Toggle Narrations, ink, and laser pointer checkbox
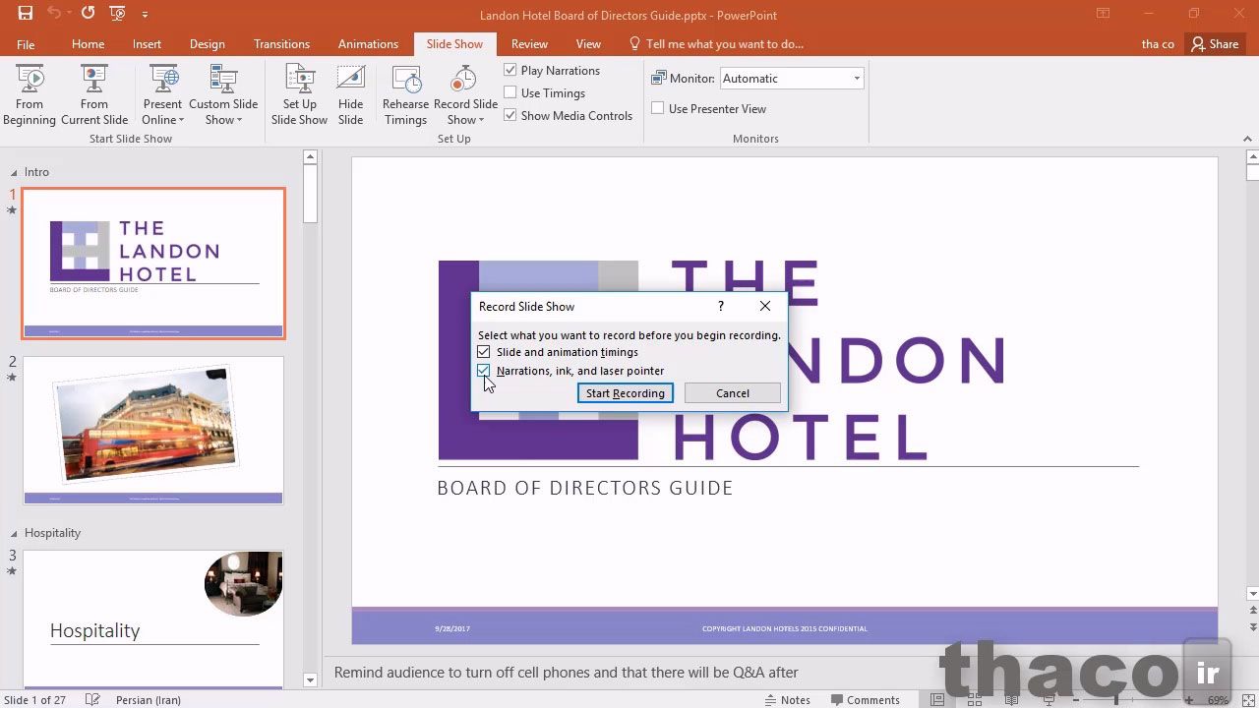The height and width of the screenshot is (708, 1259). click(484, 371)
